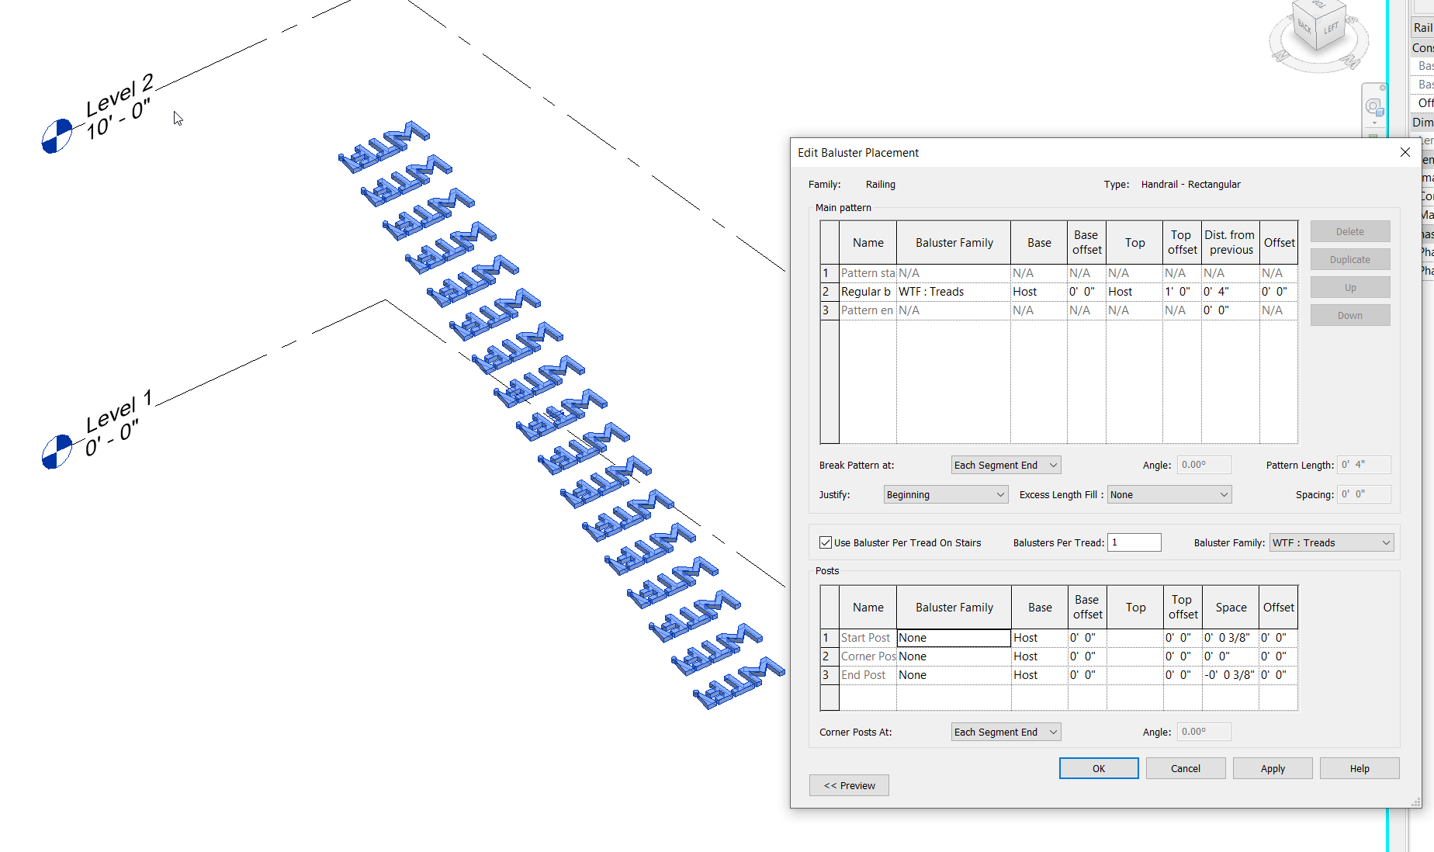Click the Preview button

849,784
